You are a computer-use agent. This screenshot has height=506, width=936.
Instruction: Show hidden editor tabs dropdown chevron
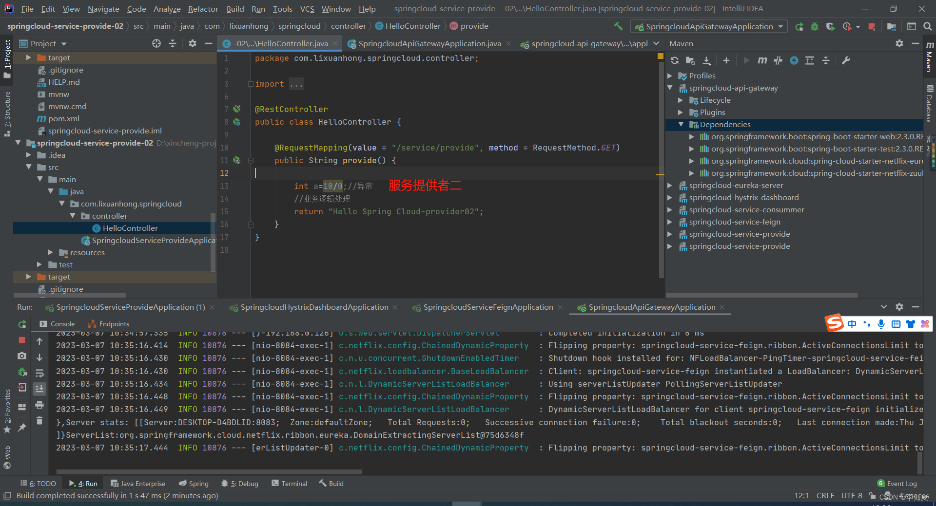tap(656, 43)
